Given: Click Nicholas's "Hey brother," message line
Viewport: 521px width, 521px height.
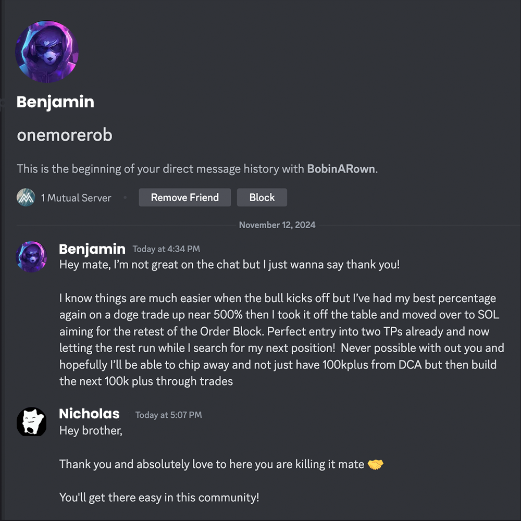Looking at the screenshot, I should coord(91,431).
